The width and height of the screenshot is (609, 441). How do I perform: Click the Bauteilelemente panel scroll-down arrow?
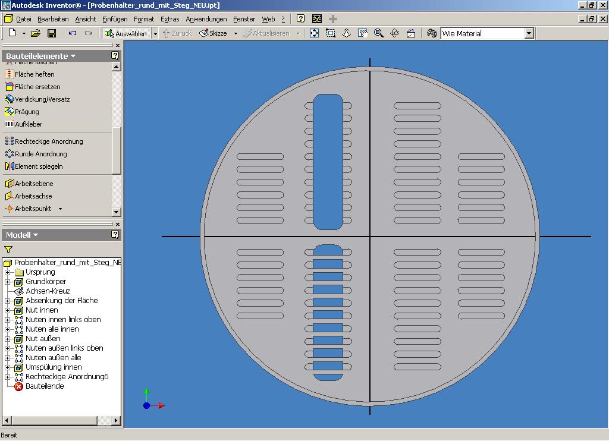[117, 212]
